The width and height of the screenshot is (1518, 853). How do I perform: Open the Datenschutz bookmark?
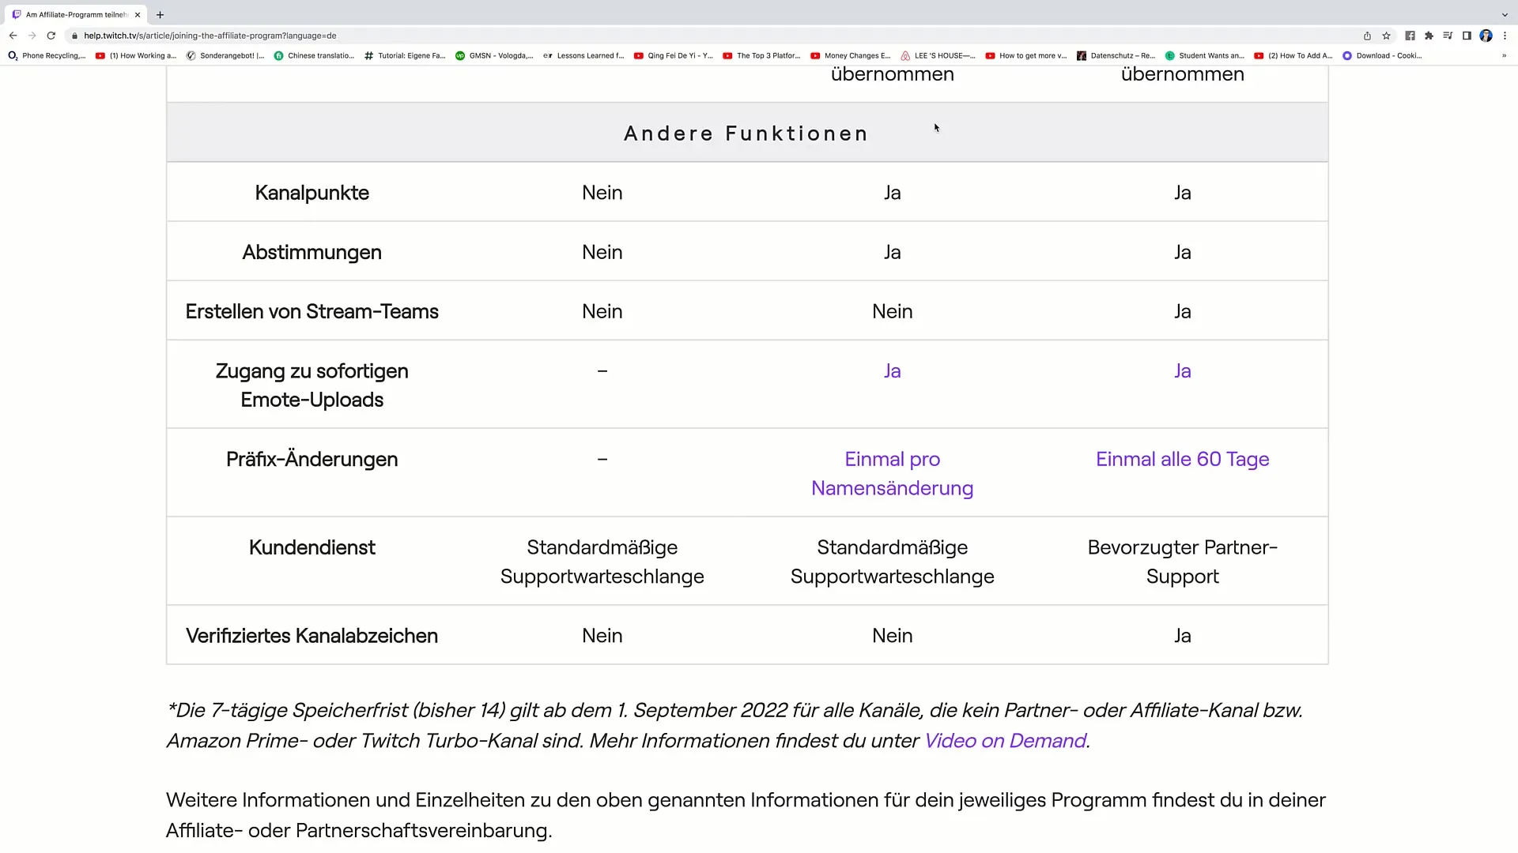click(x=1116, y=56)
